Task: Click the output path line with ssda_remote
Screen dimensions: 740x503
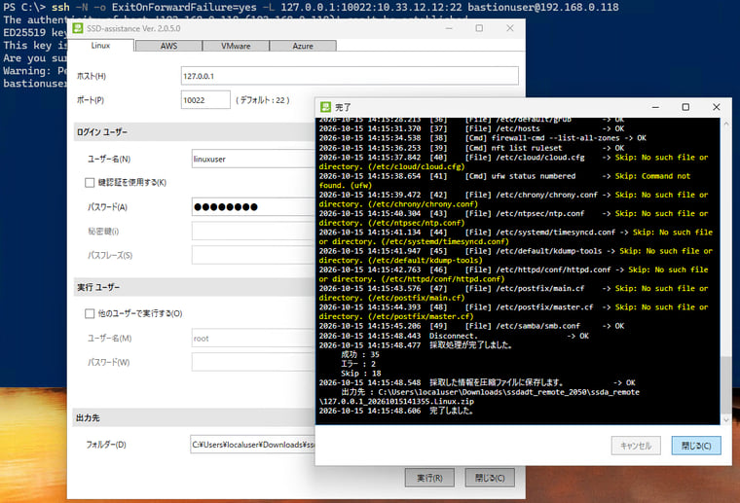Action: pos(490,392)
